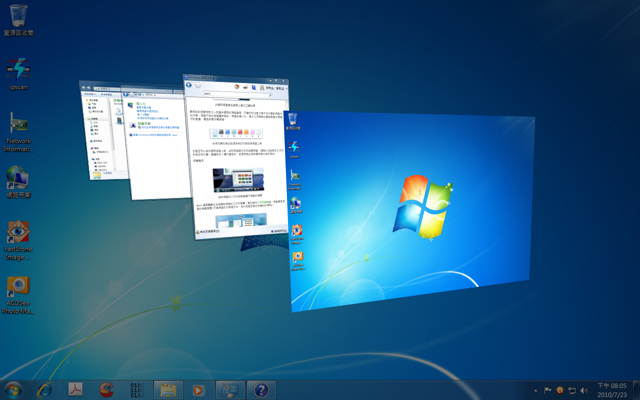Screen dimensions: 640x400
Task: Open the 個人化 heading in Control Panel
Action: [141, 103]
